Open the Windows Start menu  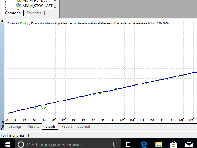[7, 144]
